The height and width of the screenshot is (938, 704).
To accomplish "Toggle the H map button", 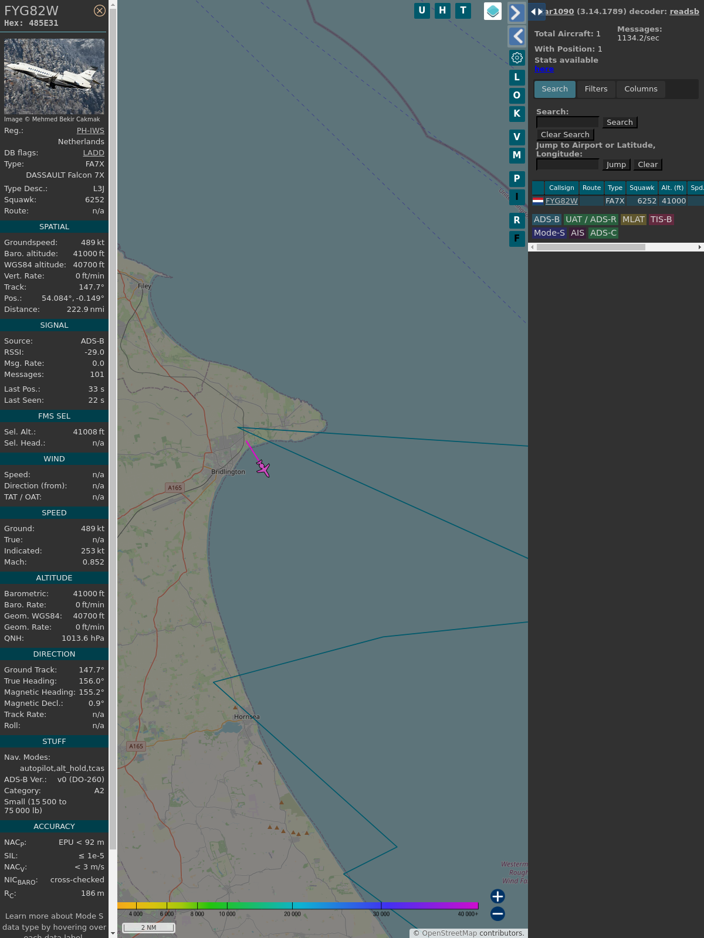I will point(442,11).
